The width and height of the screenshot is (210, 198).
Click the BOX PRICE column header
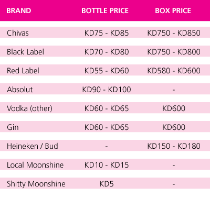173,10
